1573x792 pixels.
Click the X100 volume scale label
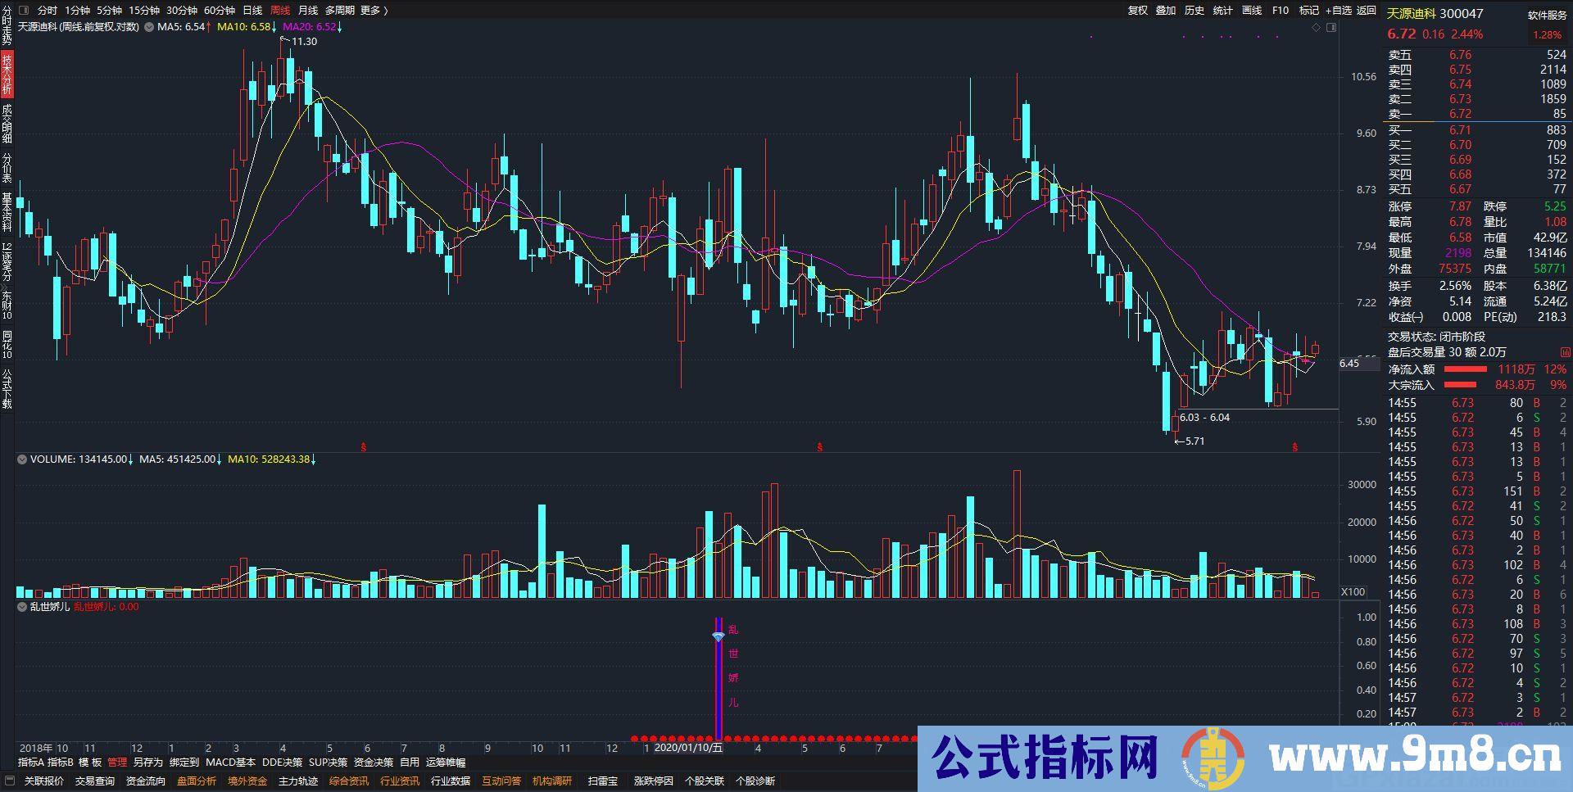pos(1353,591)
